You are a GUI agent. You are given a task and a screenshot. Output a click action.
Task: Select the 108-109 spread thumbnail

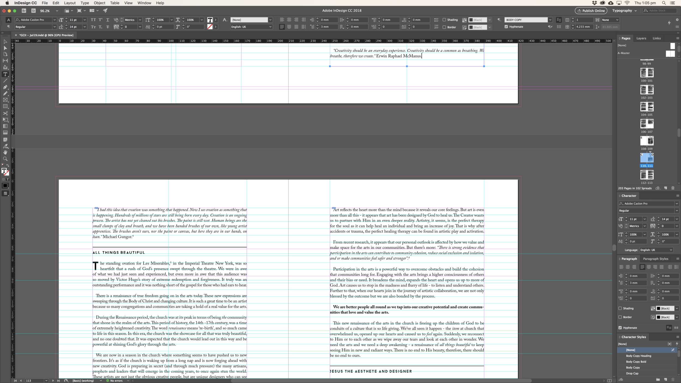[647, 141]
